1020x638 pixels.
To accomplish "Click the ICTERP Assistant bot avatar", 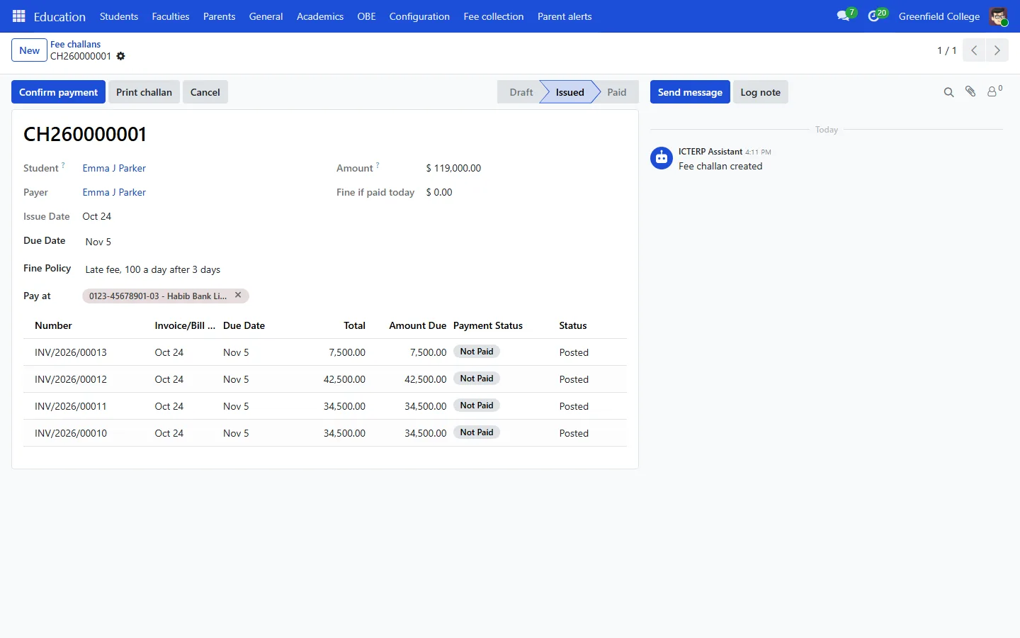I will (662, 158).
